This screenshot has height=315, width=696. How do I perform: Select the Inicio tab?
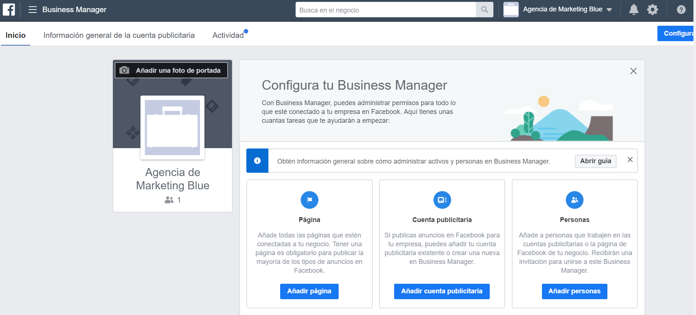point(15,35)
